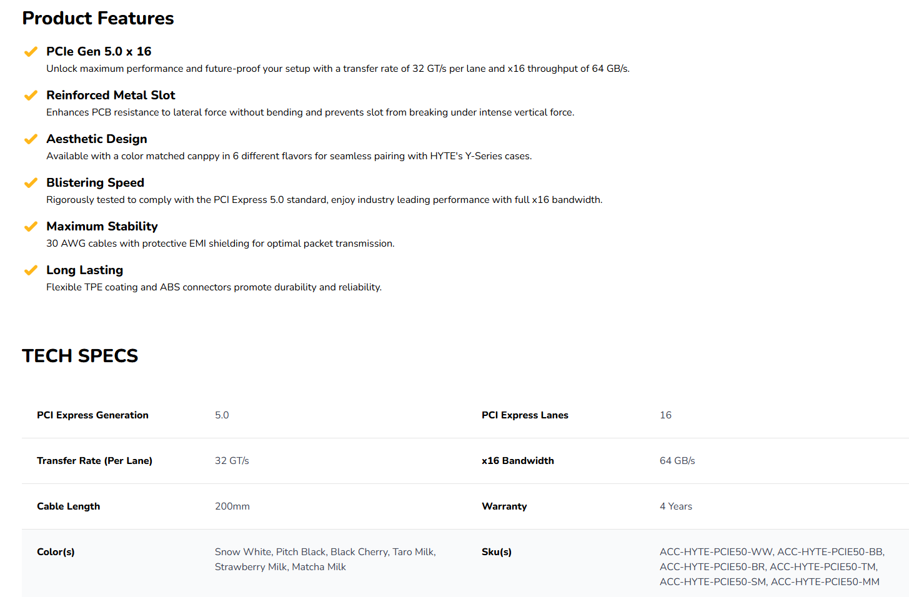This screenshot has width=909, height=597.
Task: Click the 200mm cable length value
Action: pos(232,506)
